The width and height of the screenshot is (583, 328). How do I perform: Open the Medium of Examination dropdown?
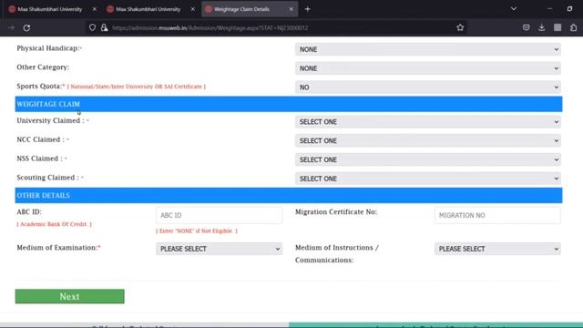[x=219, y=249]
